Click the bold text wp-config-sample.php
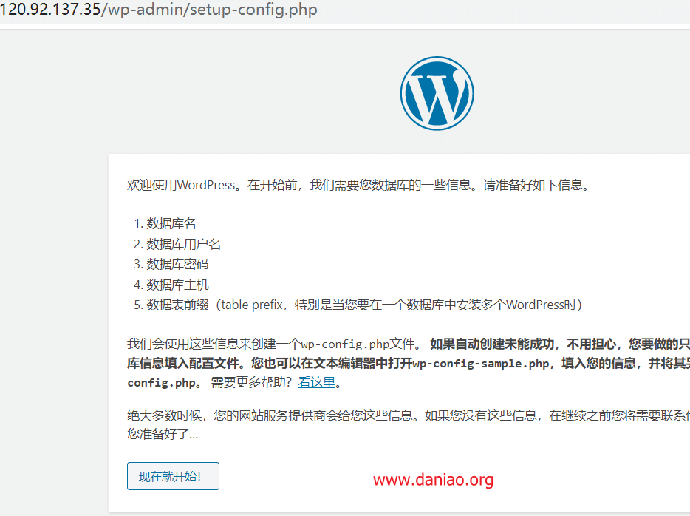The image size is (690, 516). tap(481, 364)
